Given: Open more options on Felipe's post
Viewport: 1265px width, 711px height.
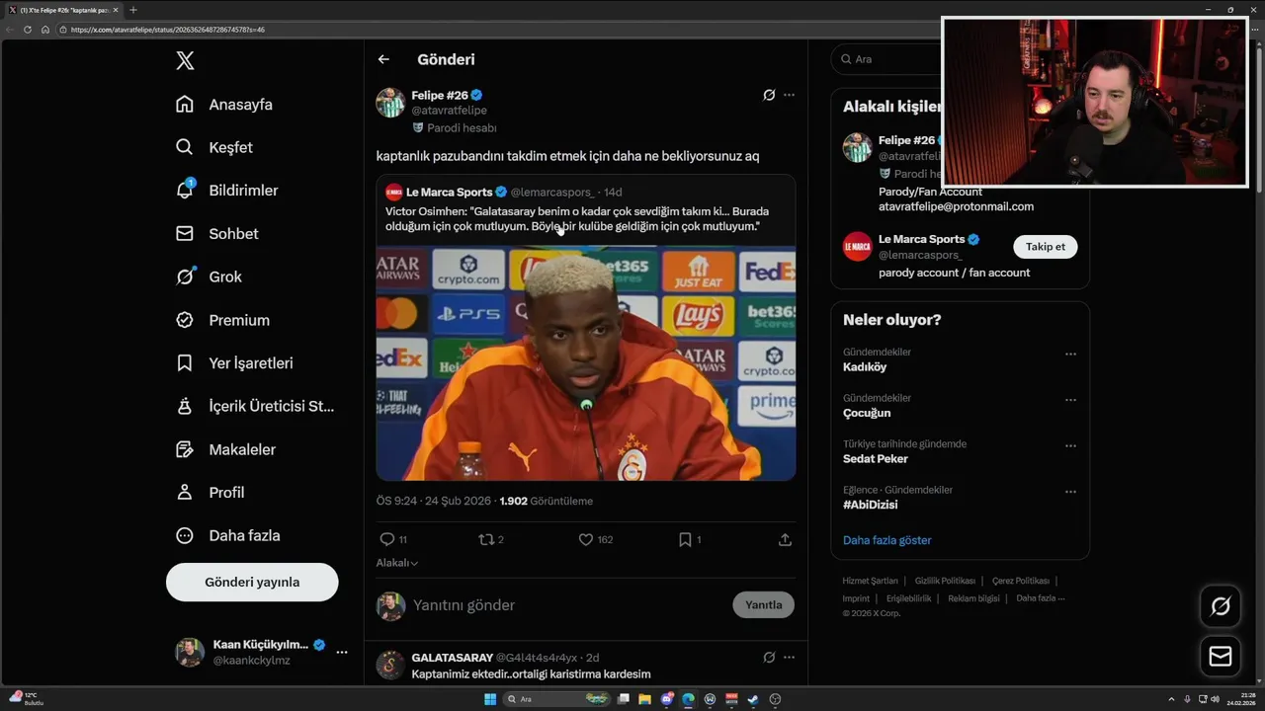Looking at the screenshot, I should (x=789, y=95).
